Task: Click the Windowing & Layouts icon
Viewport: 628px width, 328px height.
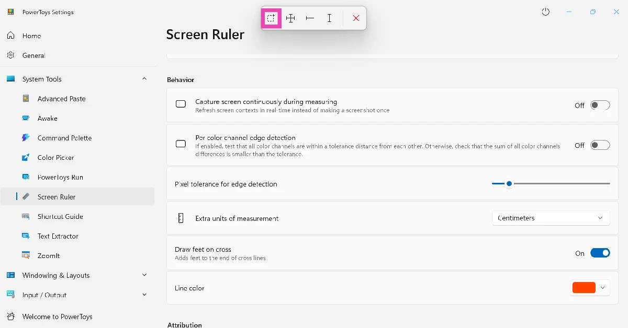Action: pyautogui.click(x=10, y=275)
